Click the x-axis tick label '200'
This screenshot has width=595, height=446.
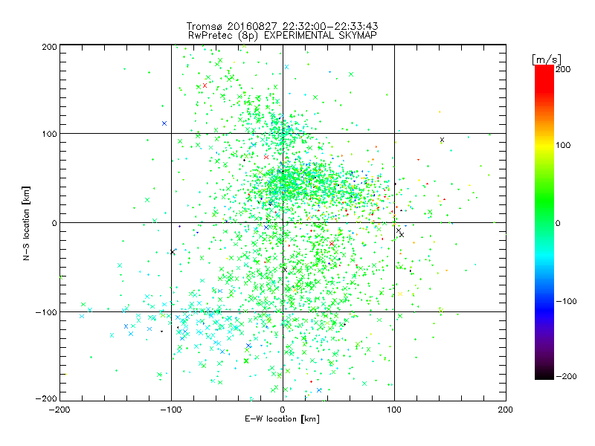click(x=506, y=410)
